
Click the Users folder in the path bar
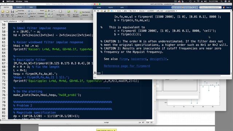[119, 11]
